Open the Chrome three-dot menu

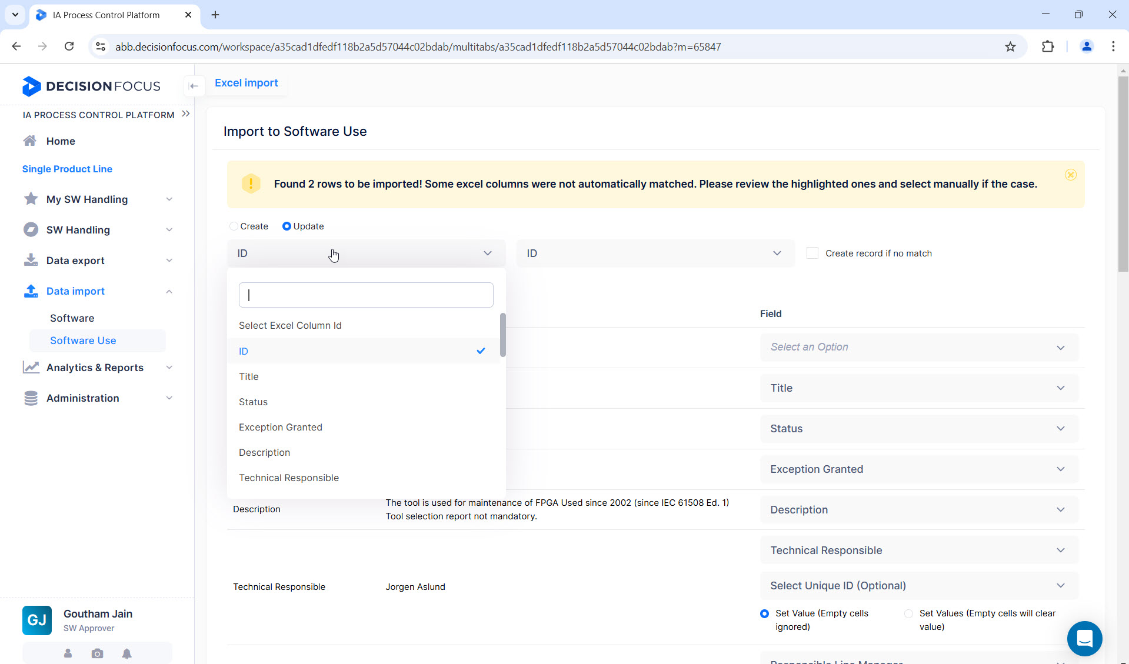1113,46
